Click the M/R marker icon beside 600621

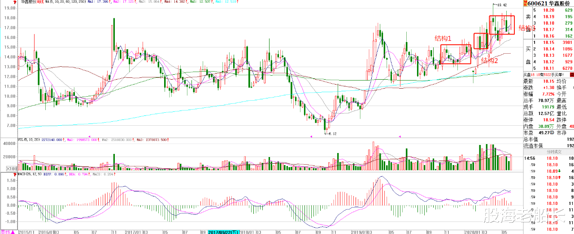click(x=525, y=3)
